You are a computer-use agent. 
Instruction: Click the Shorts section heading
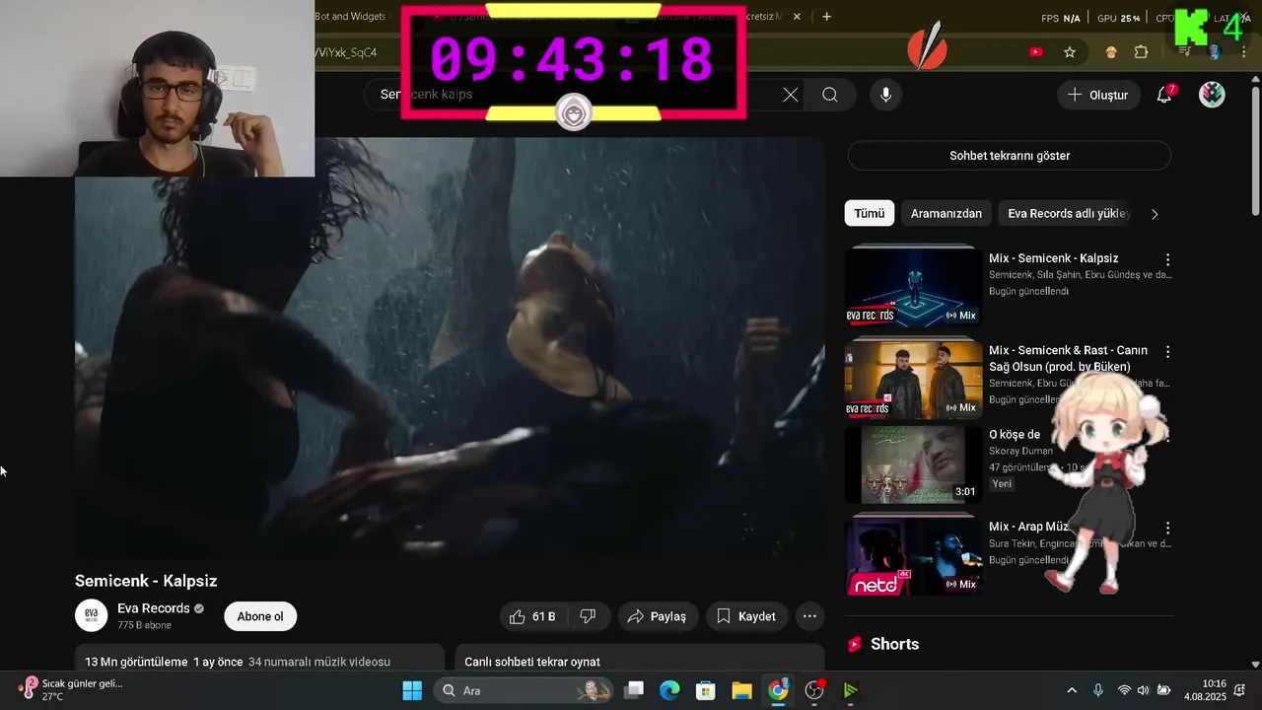894,644
